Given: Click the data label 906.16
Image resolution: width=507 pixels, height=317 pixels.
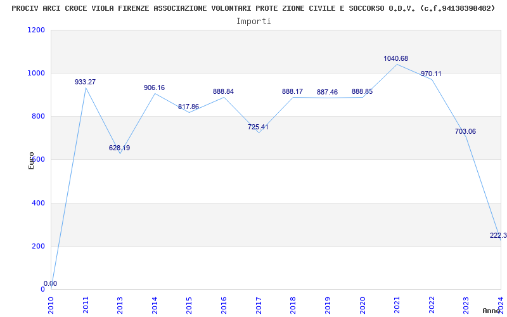Looking at the screenshot, I should point(154,87).
